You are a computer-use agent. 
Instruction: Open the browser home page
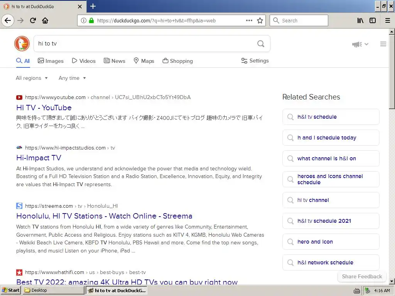(x=45, y=20)
